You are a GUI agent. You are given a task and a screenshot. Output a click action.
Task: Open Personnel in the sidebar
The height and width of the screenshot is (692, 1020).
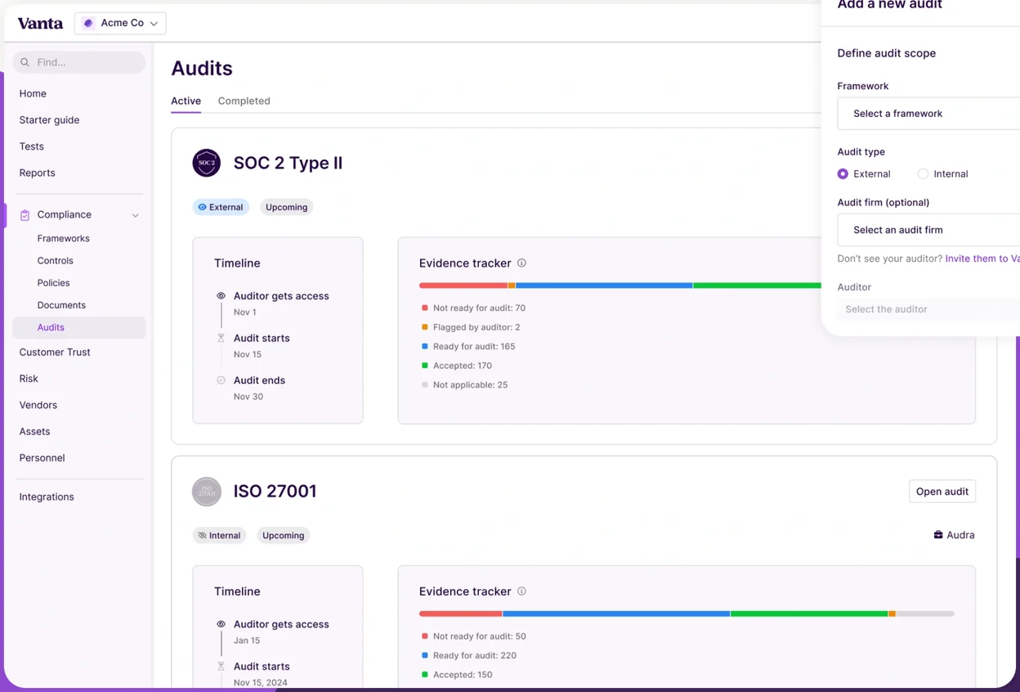point(42,458)
